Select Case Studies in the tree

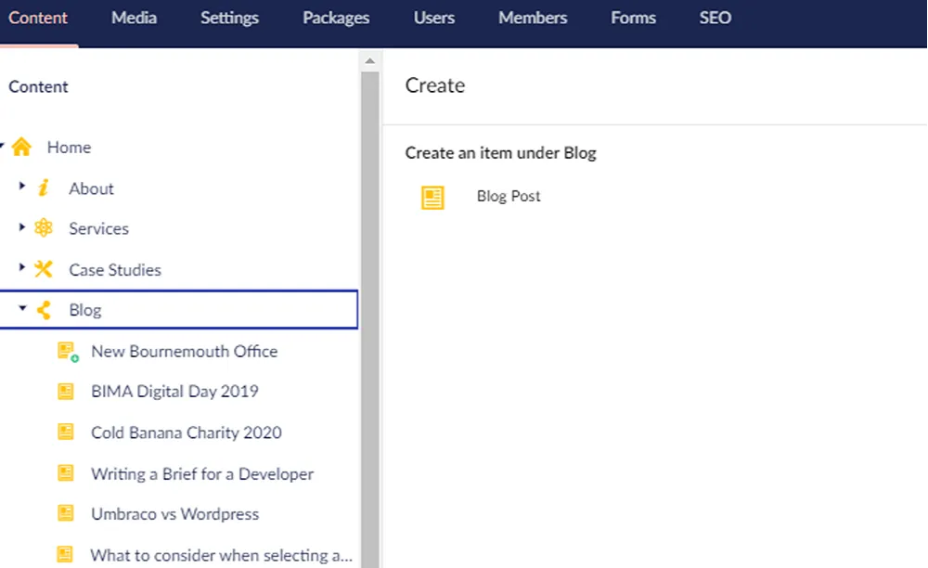coord(115,270)
